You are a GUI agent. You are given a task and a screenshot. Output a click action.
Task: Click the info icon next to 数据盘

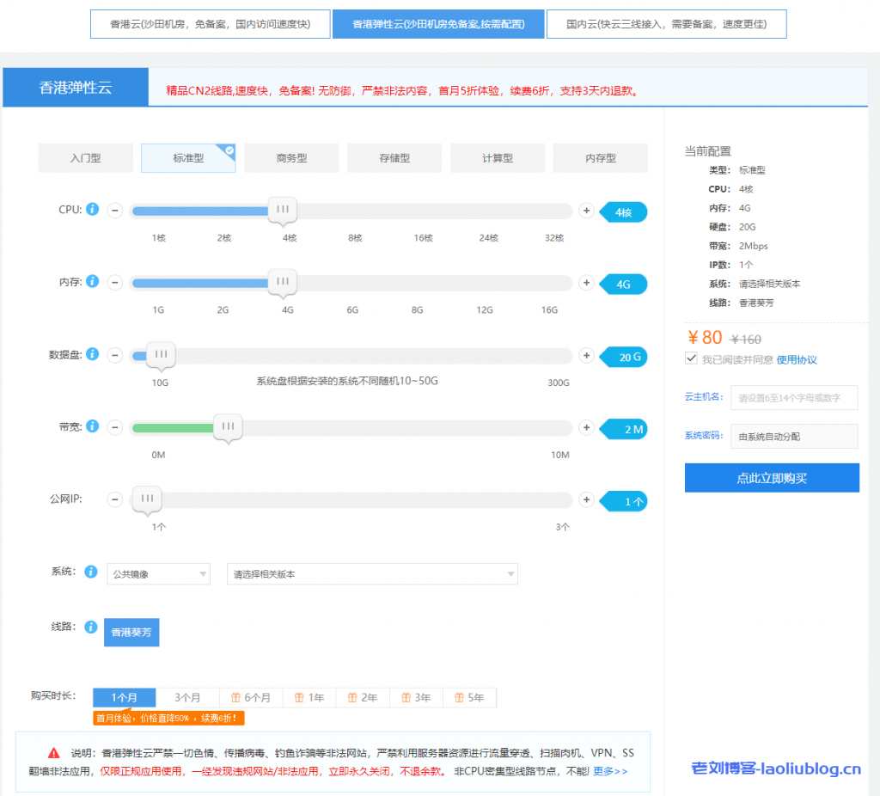point(93,354)
